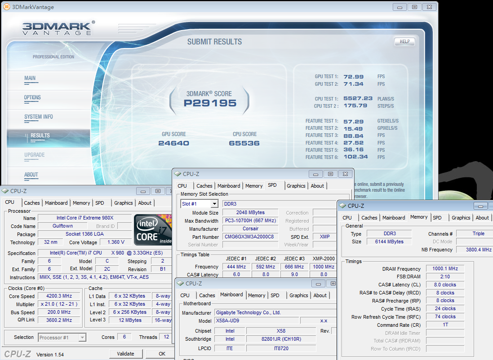The height and width of the screenshot is (360, 493).
Task: Click the P29195 3DMark score
Action: pyautogui.click(x=210, y=103)
